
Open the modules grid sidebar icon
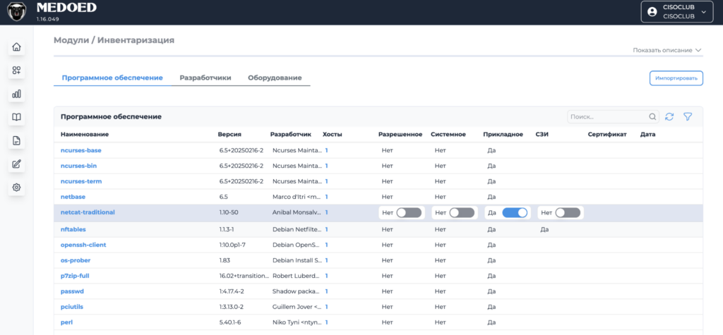tap(17, 71)
